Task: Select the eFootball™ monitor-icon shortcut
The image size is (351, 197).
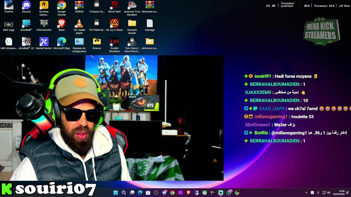Action: click(26, 25)
